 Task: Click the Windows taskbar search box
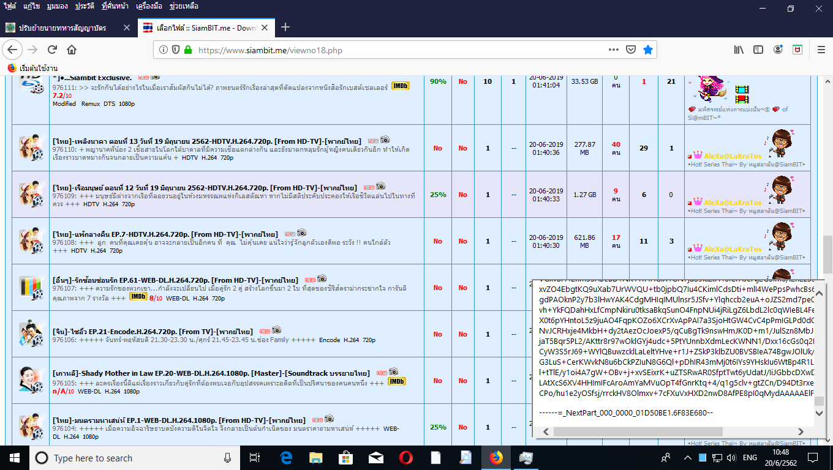coord(134,458)
